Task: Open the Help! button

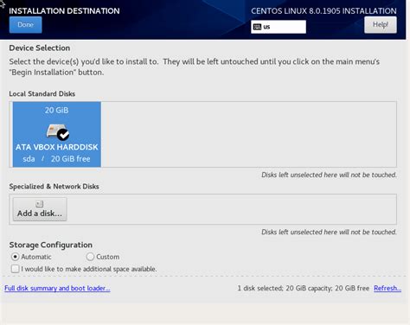Action: pyautogui.click(x=381, y=25)
